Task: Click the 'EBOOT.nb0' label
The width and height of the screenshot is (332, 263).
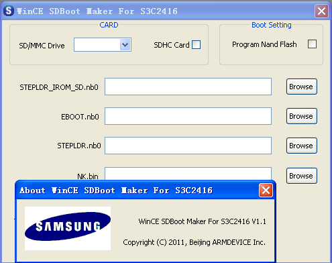Action: tap(80, 117)
